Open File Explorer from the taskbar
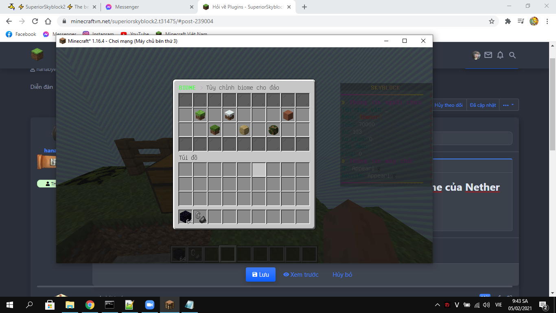The width and height of the screenshot is (556, 313). tap(70, 305)
